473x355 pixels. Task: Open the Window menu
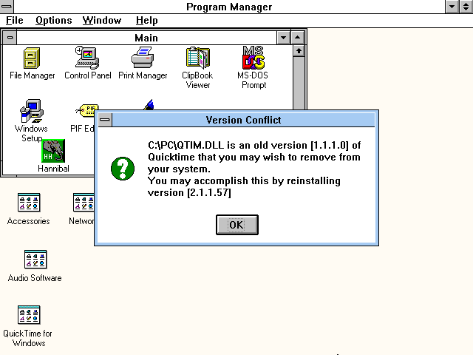click(102, 21)
